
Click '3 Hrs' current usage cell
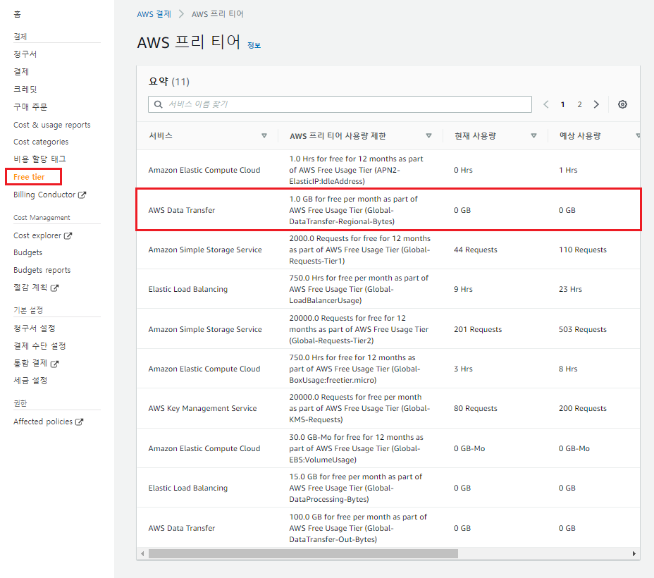pos(463,369)
